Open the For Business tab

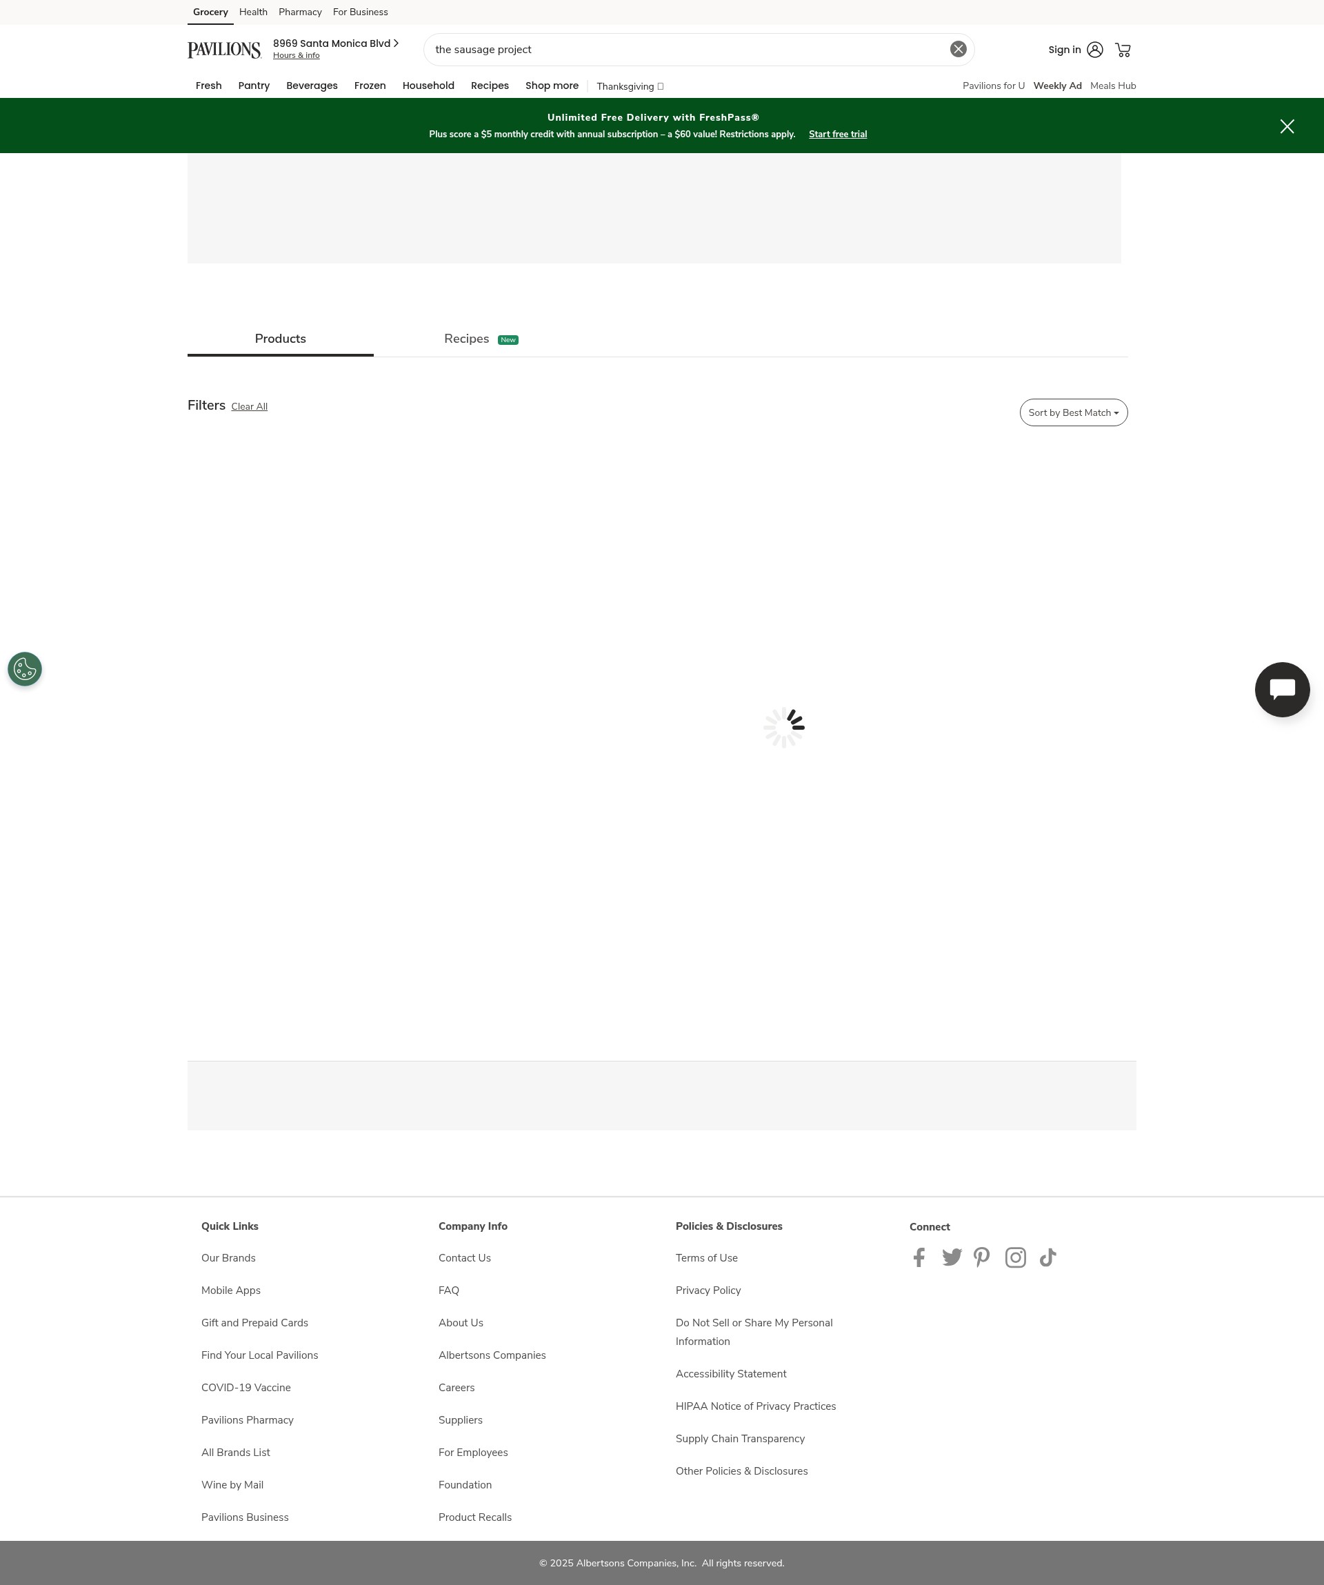point(361,12)
